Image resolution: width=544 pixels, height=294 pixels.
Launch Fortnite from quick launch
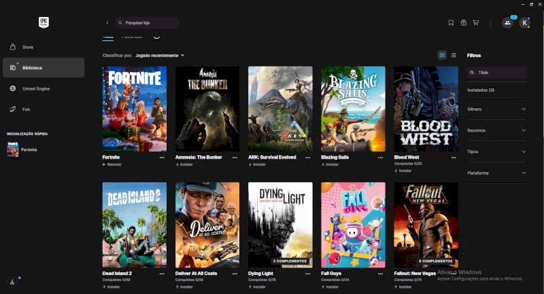(22, 150)
